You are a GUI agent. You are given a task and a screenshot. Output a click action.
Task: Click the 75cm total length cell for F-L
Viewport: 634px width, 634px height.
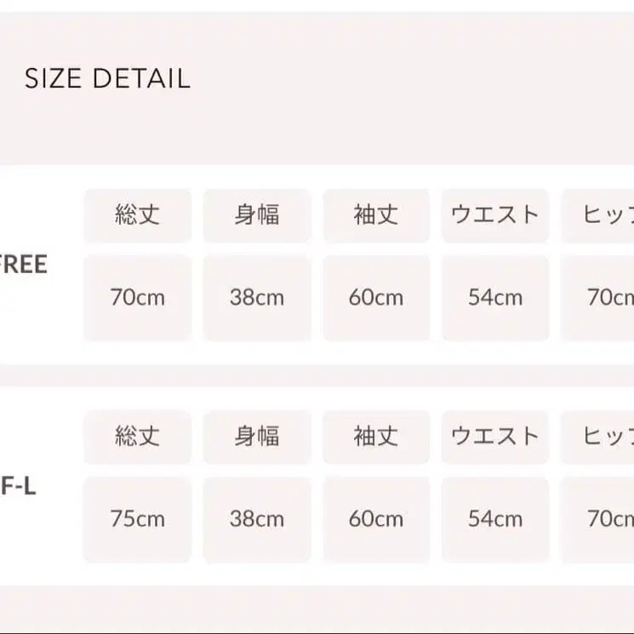[x=137, y=519]
